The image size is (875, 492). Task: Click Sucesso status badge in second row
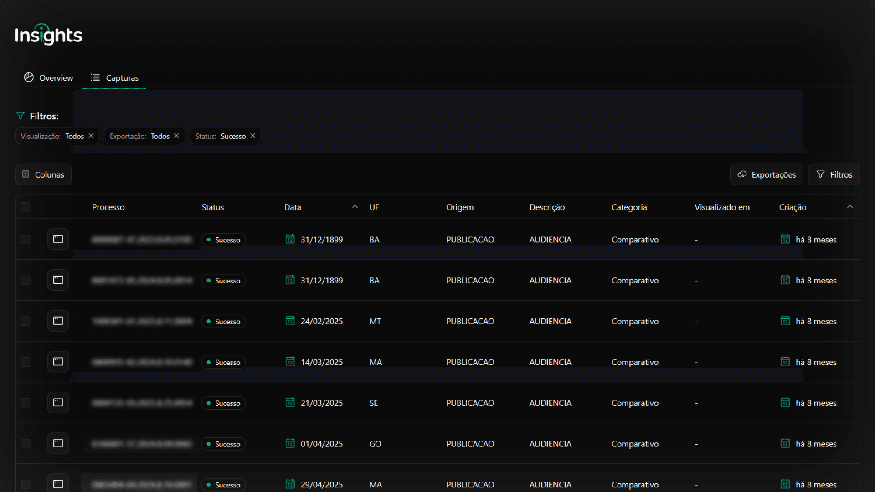[x=223, y=281]
